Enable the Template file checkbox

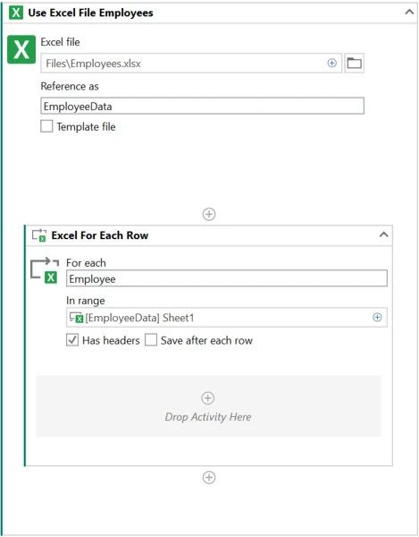[x=46, y=126]
